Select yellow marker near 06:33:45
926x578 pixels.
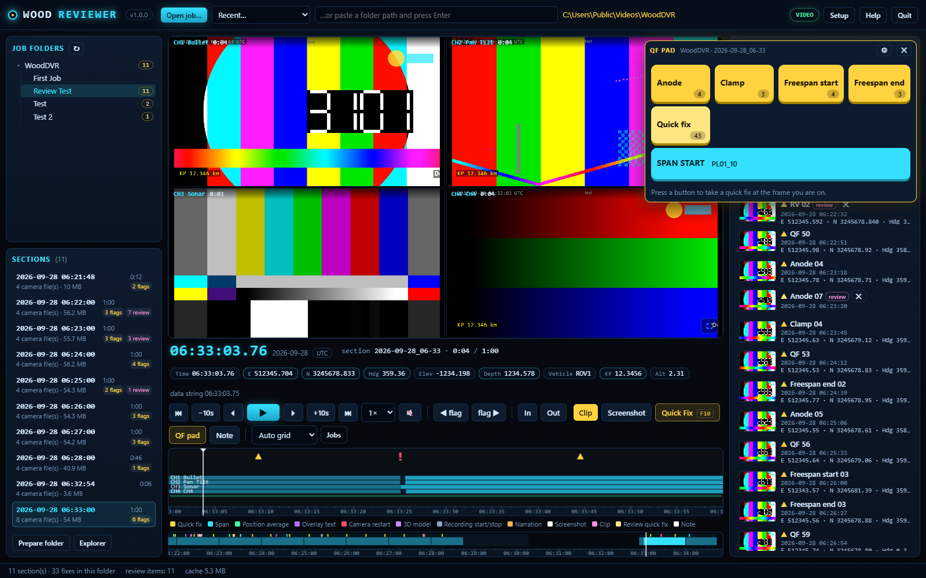click(x=580, y=457)
